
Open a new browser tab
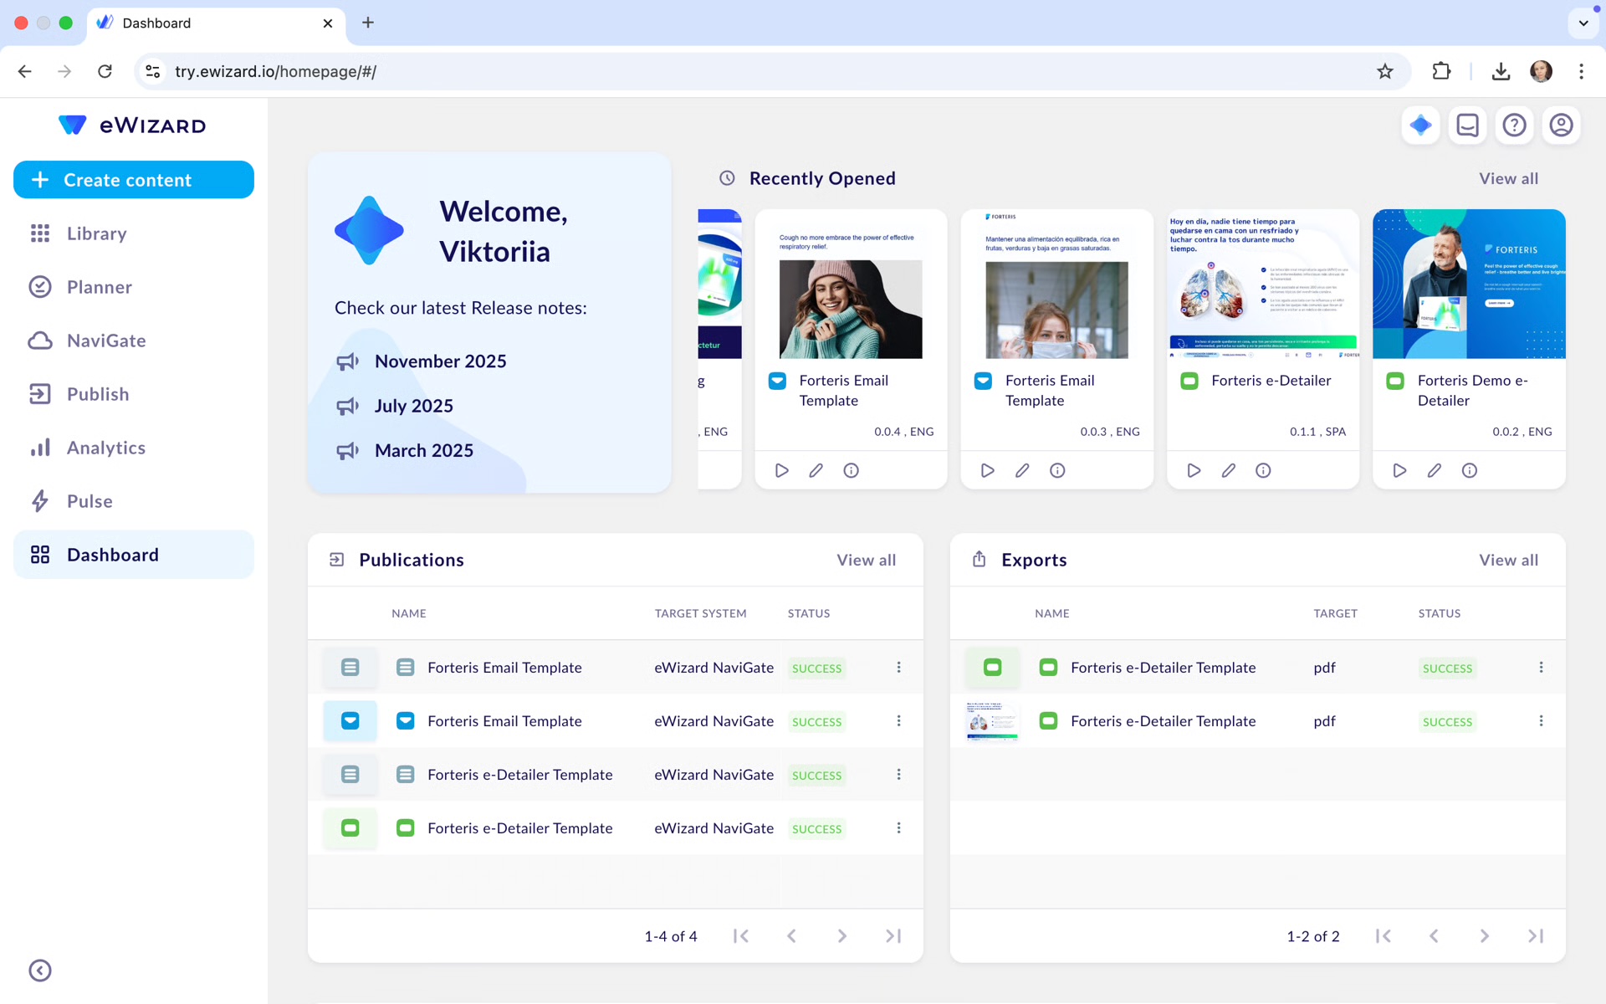pos(368,23)
